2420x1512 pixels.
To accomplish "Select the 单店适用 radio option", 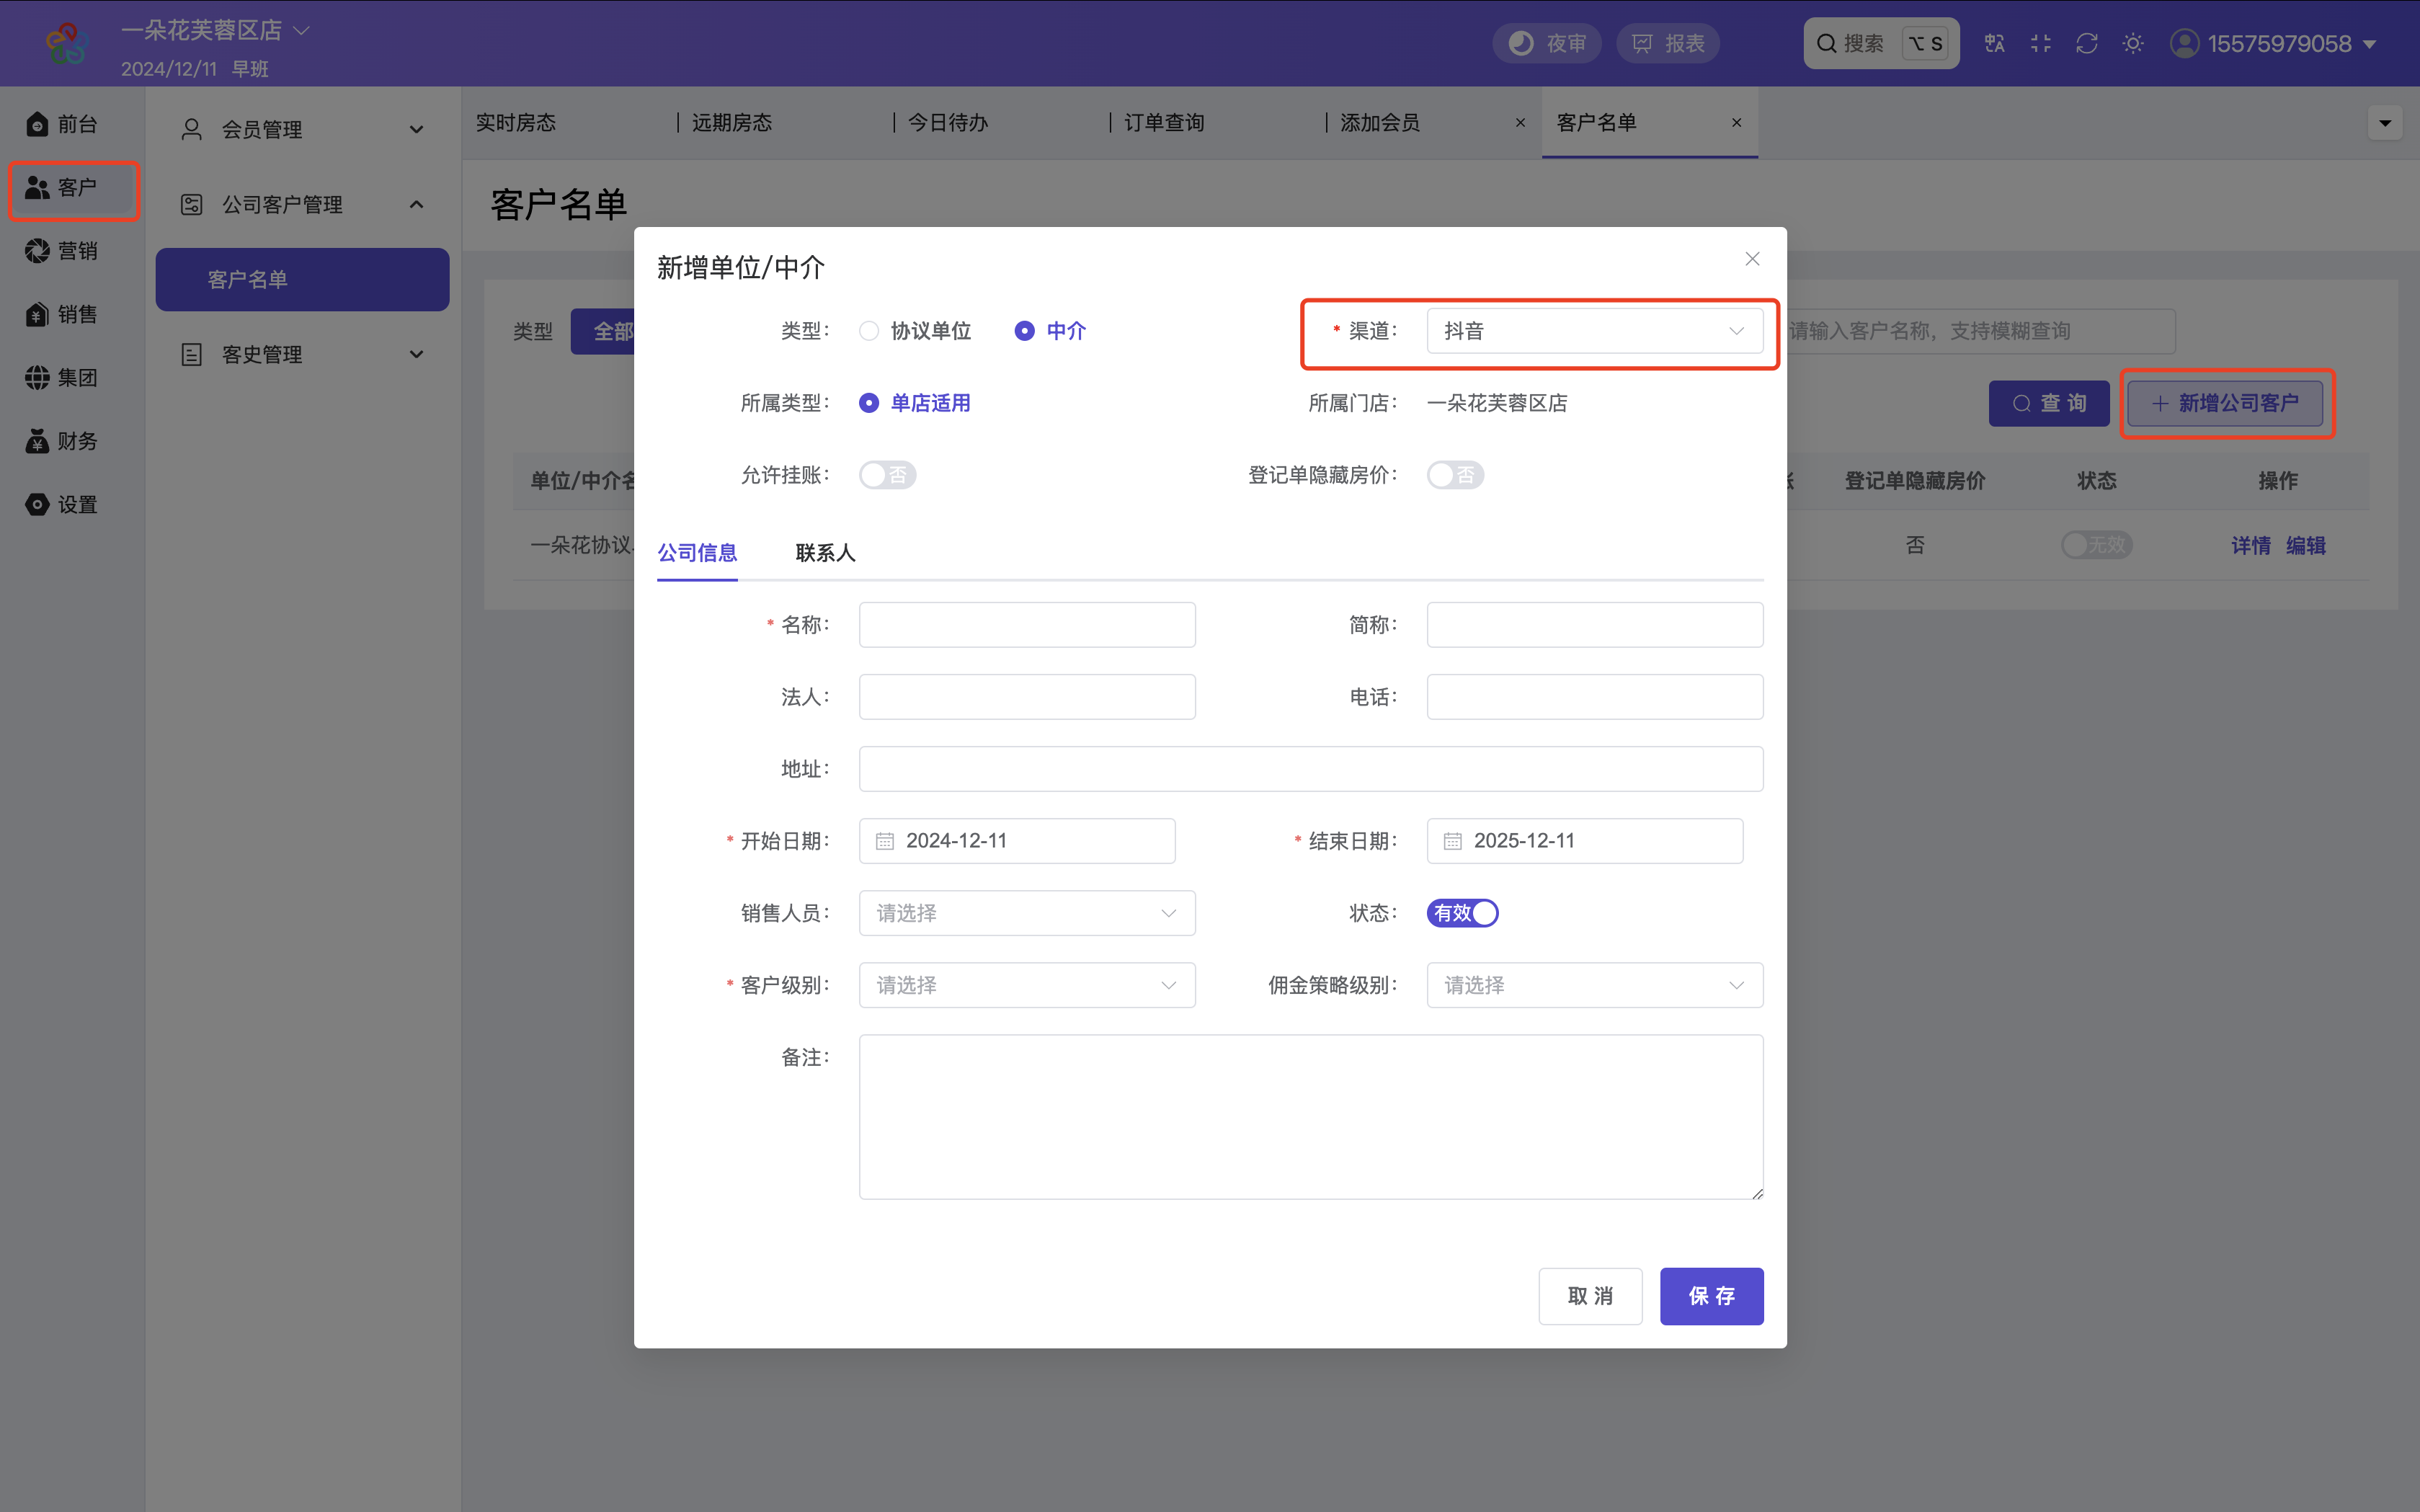I will (914, 403).
